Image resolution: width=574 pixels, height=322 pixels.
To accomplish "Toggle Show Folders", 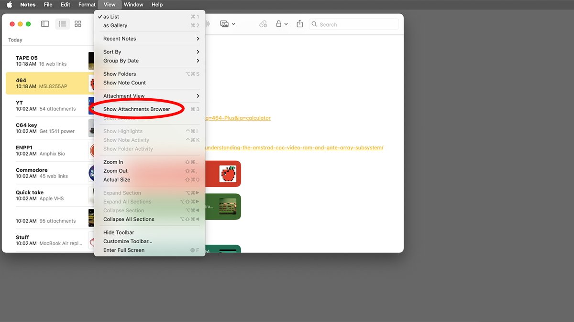I will (150, 74).
